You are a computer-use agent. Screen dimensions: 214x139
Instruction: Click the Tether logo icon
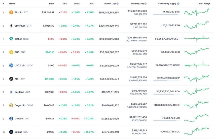11,39
